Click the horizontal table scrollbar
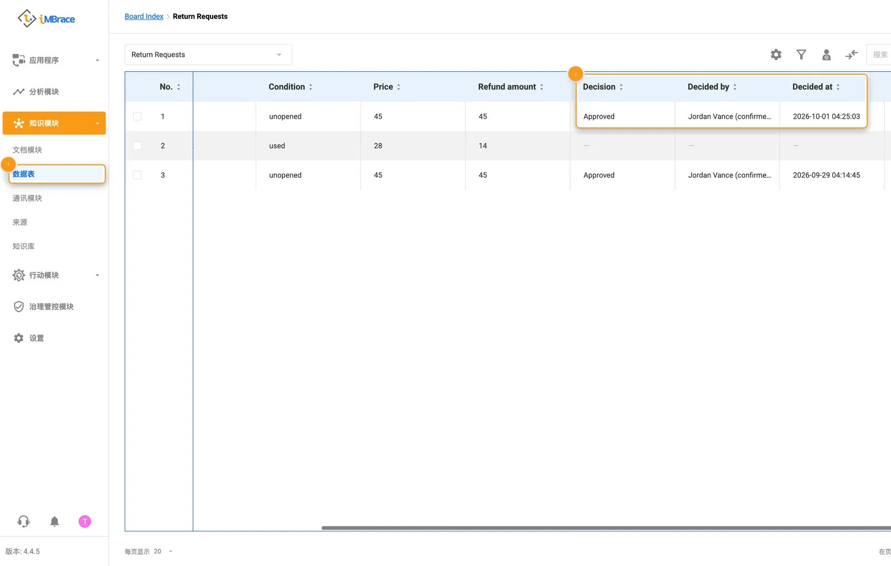Viewport: 891px width, 566px height. (x=606, y=528)
